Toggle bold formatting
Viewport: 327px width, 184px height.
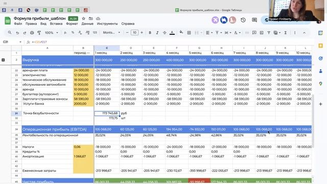pos(150,33)
